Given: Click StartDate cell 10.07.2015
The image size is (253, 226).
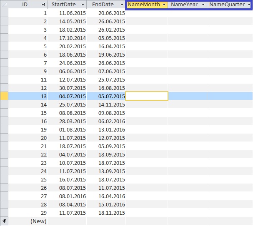Looking at the screenshot, I should click(x=67, y=163).
